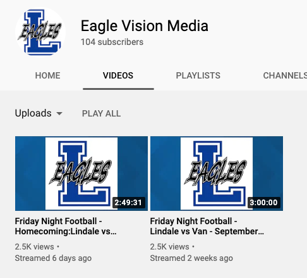Expand the Uploads dropdown
The height and width of the screenshot is (278, 307).
[39, 113]
